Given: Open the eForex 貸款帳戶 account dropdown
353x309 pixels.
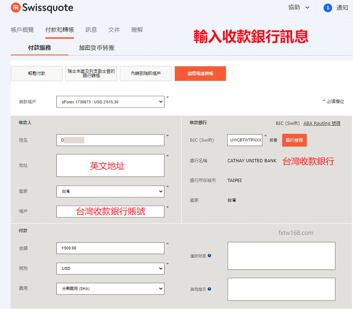Looking at the screenshot, I should [110, 102].
